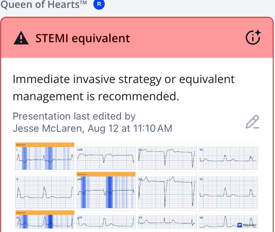
Task: Click the PMcardio logo watermark
Action: 247,225
